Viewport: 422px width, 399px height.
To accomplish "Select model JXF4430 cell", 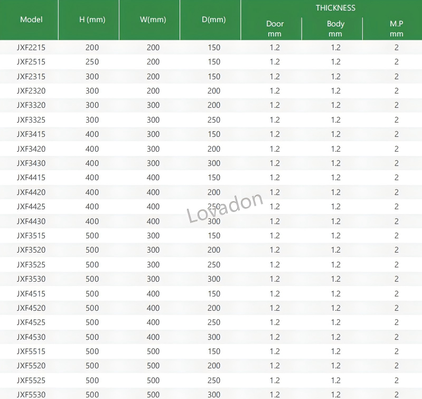I will [x=31, y=221].
